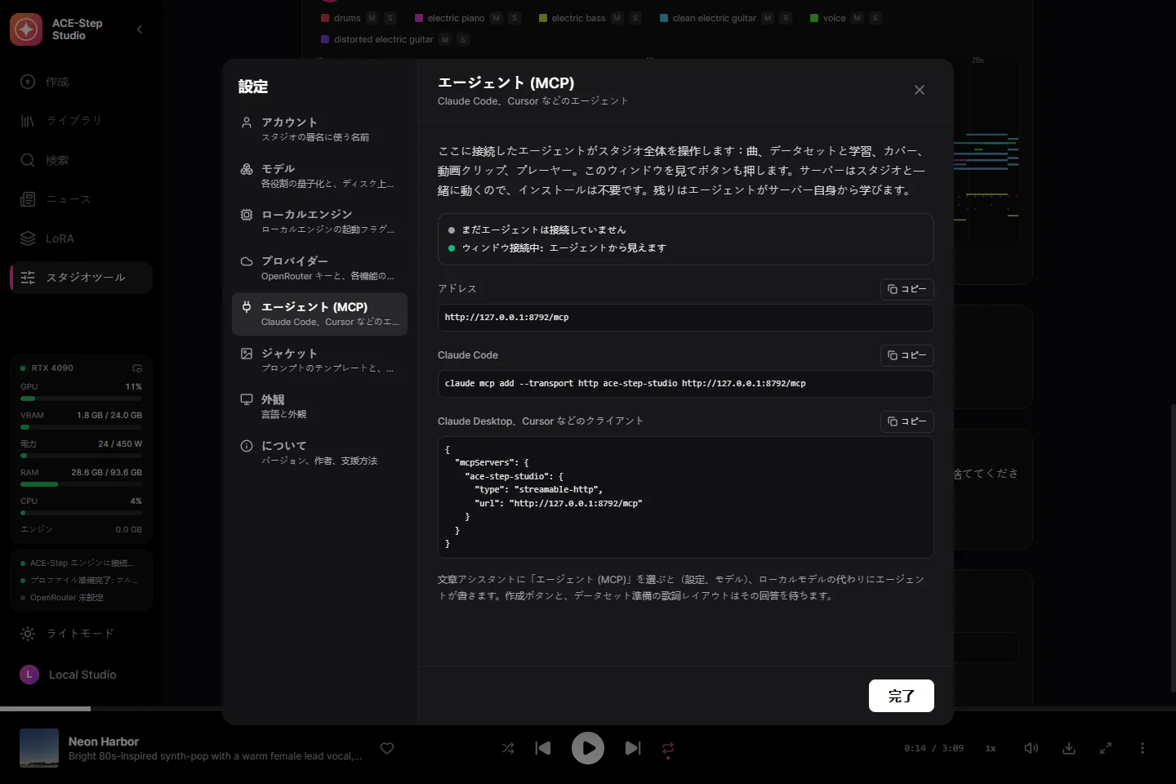Skip to the previous track

[543, 748]
